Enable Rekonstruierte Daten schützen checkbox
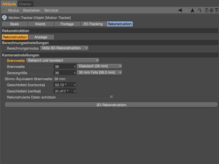 111,97
